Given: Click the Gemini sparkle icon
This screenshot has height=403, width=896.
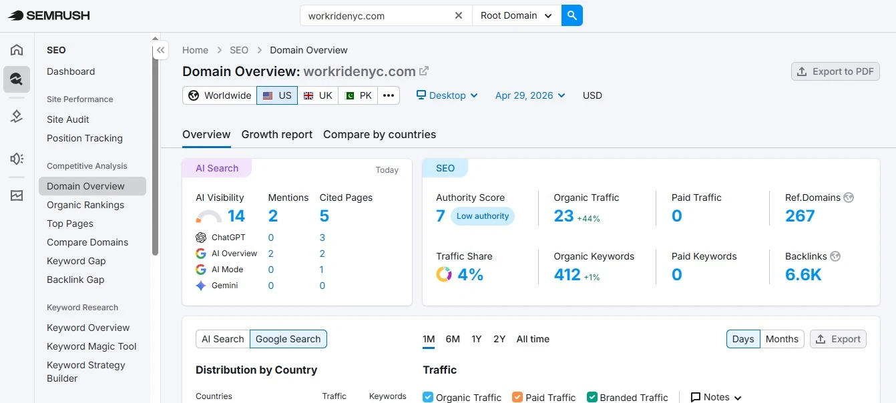Looking at the screenshot, I should (x=201, y=286).
